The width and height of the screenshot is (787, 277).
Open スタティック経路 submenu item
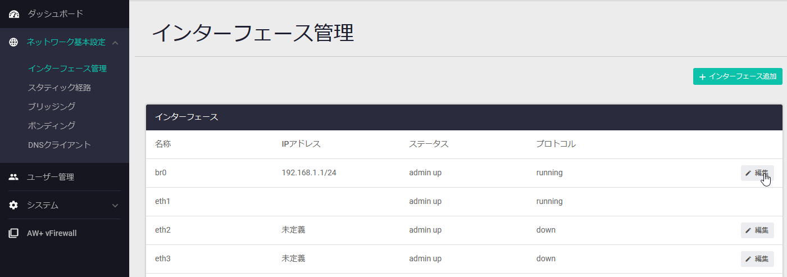point(60,88)
